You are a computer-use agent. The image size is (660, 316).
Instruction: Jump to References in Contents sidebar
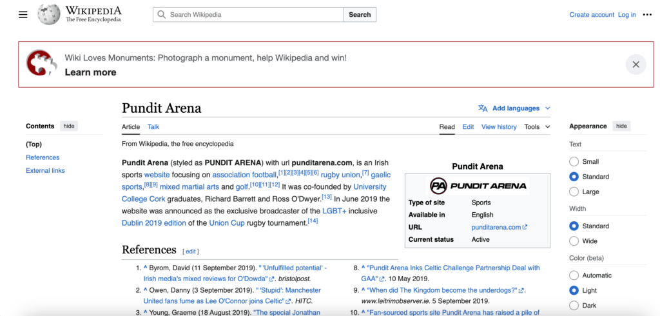43,157
